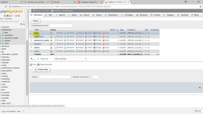Select the laraproject database
This screenshot has height=114, width=203.
pos(6,60)
